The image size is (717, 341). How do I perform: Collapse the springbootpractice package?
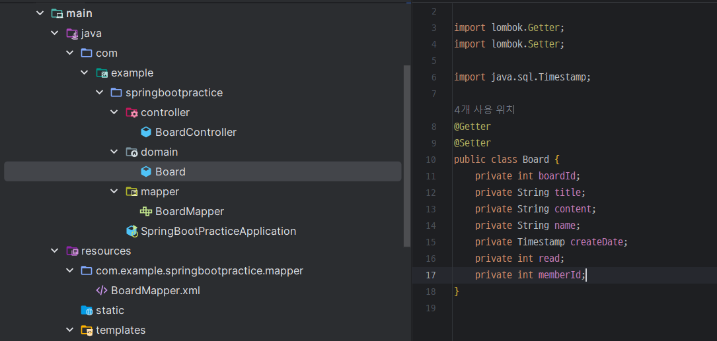point(99,92)
